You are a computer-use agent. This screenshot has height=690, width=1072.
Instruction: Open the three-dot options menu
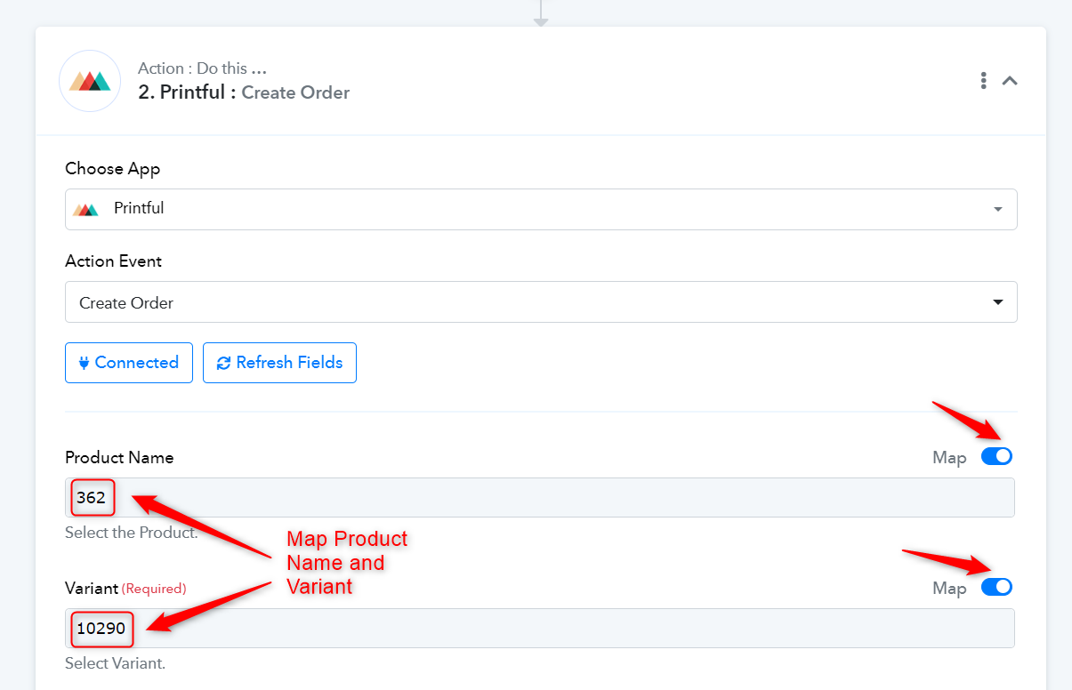point(983,81)
